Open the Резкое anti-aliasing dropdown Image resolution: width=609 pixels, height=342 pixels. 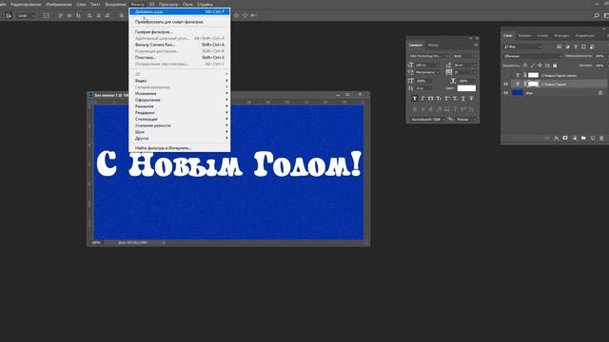click(466, 120)
